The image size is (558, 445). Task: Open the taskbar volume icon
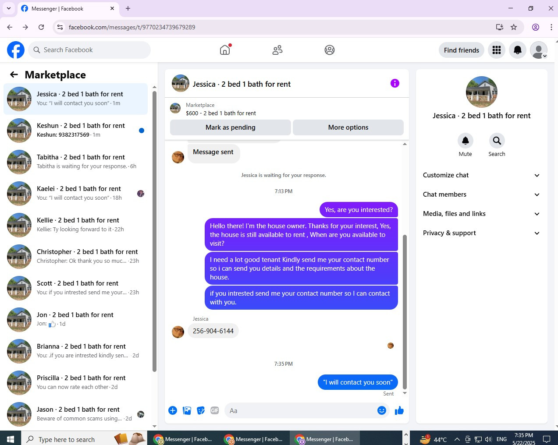coord(489,439)
